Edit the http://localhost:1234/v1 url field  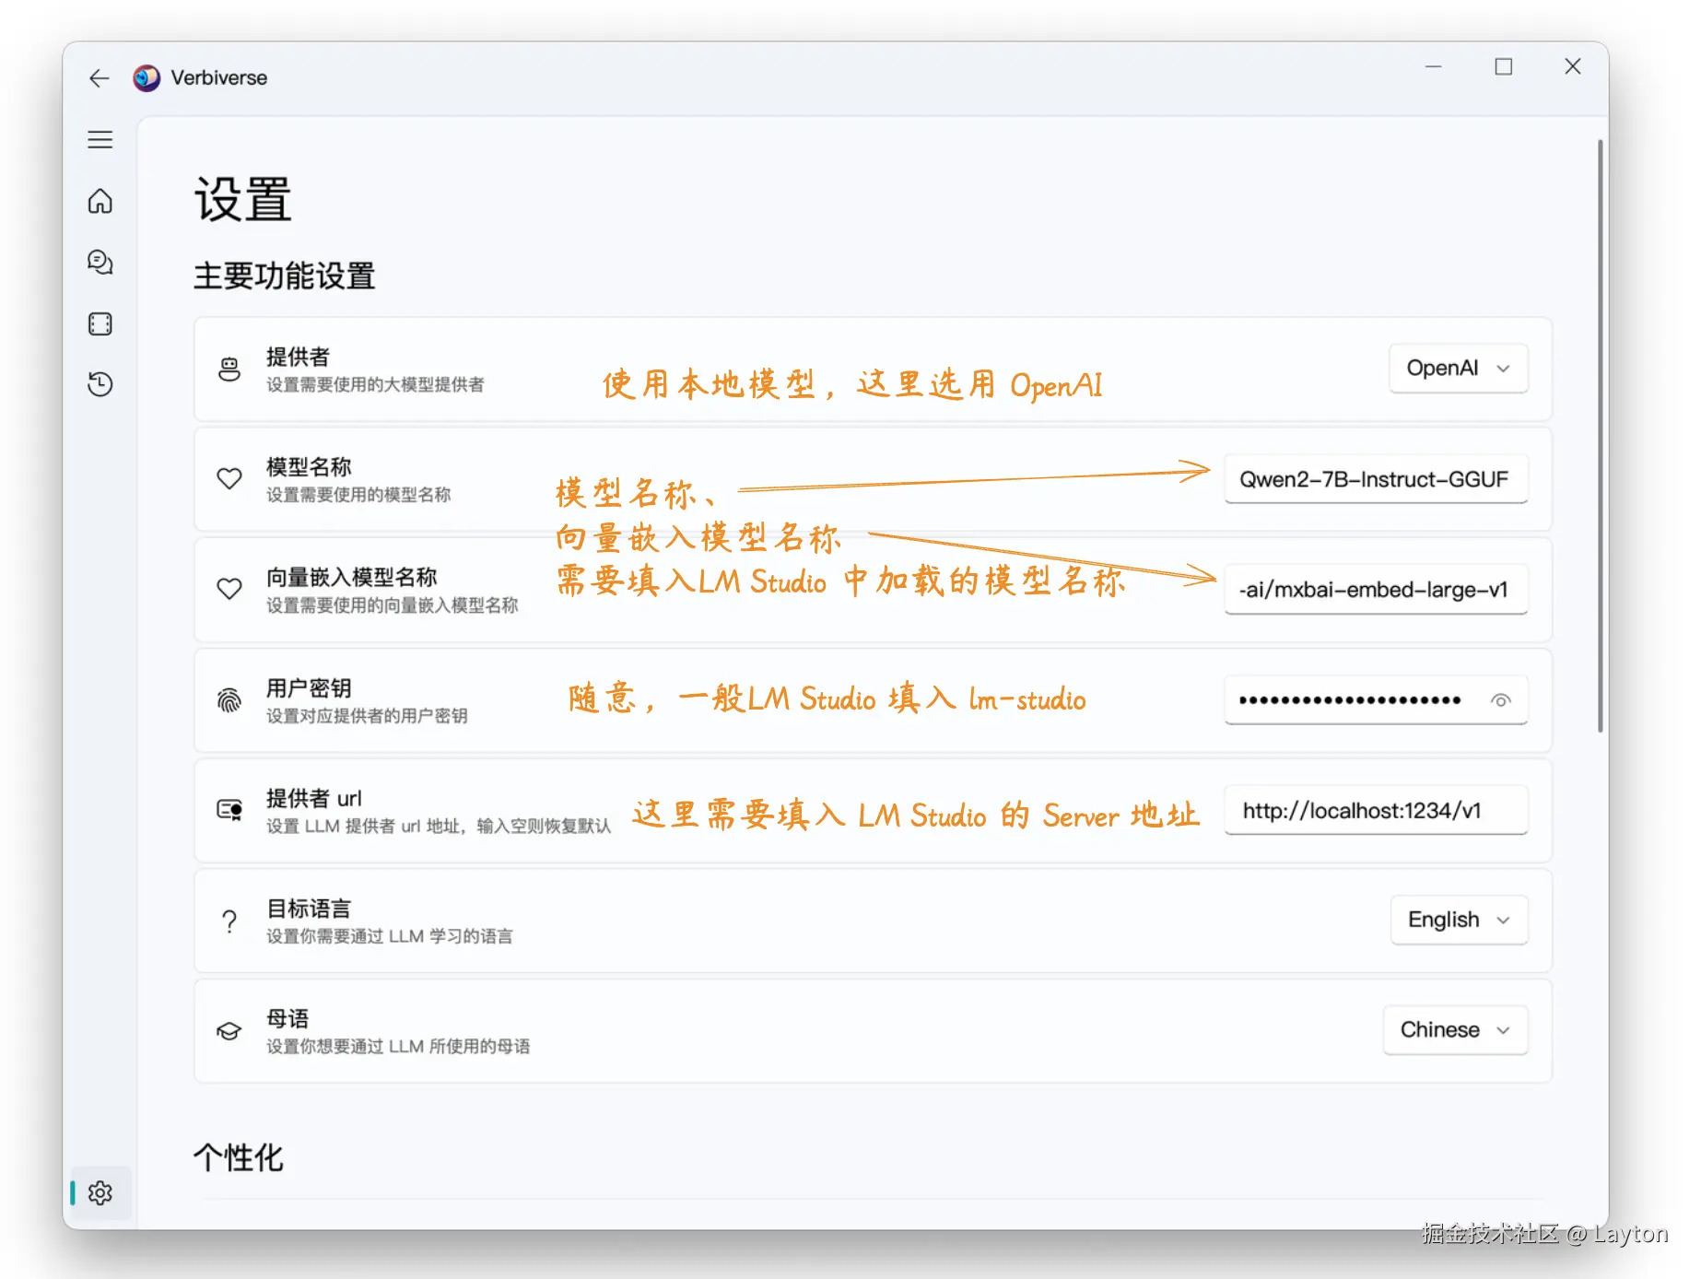click(x=1376, y=811)
